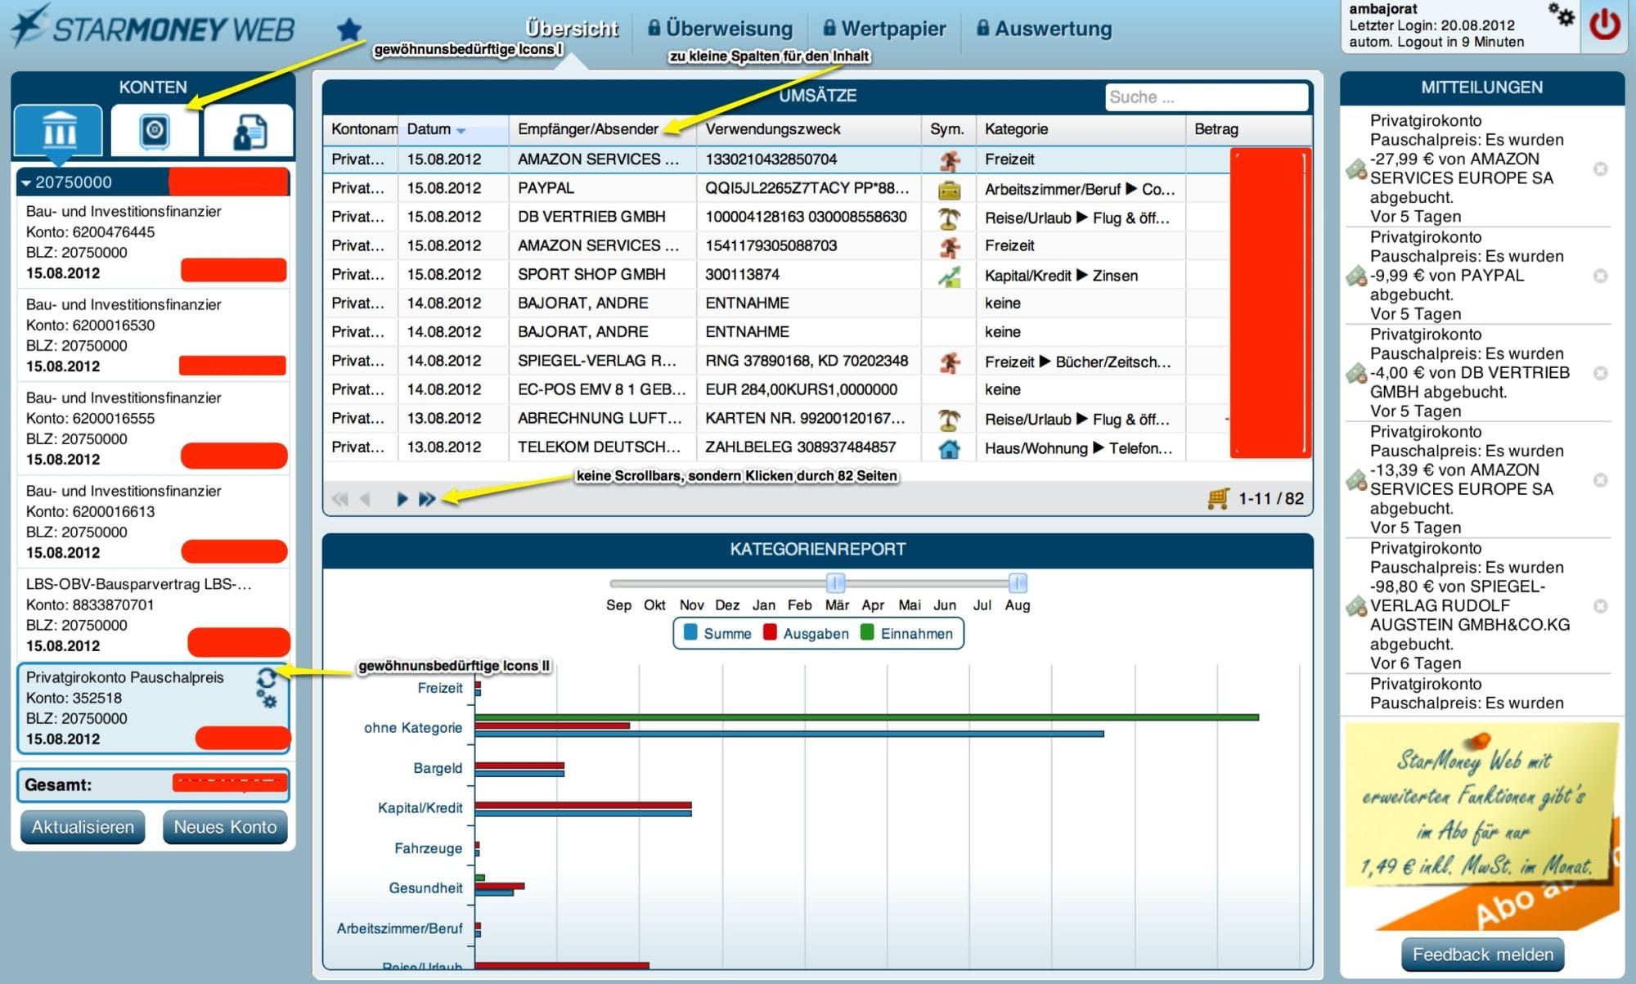Click the refresh arrows icon on Privatgirokonto Pauschalpreis

coord(267,678)
